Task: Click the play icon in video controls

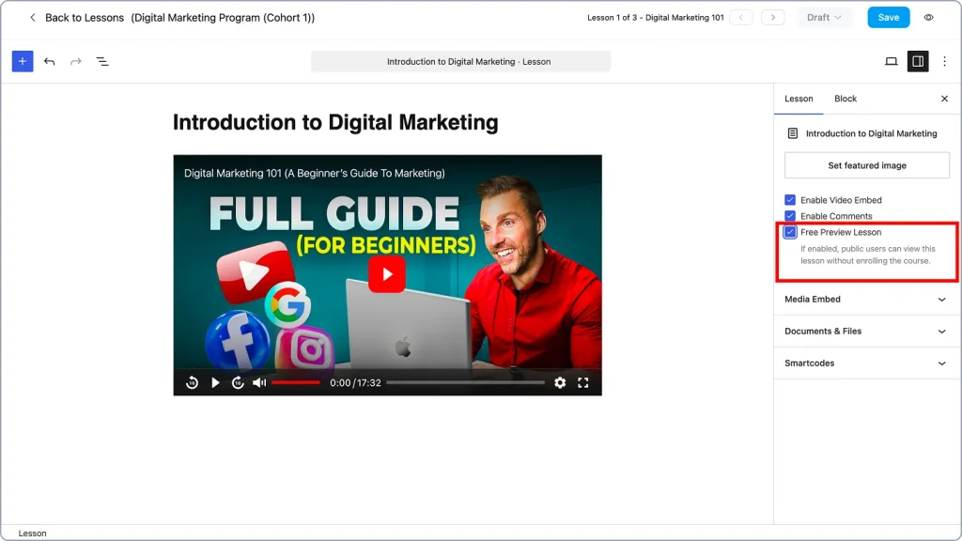Action: [x=215, y=383]
